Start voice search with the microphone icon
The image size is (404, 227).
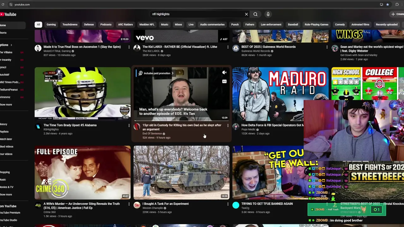point(268,14)
